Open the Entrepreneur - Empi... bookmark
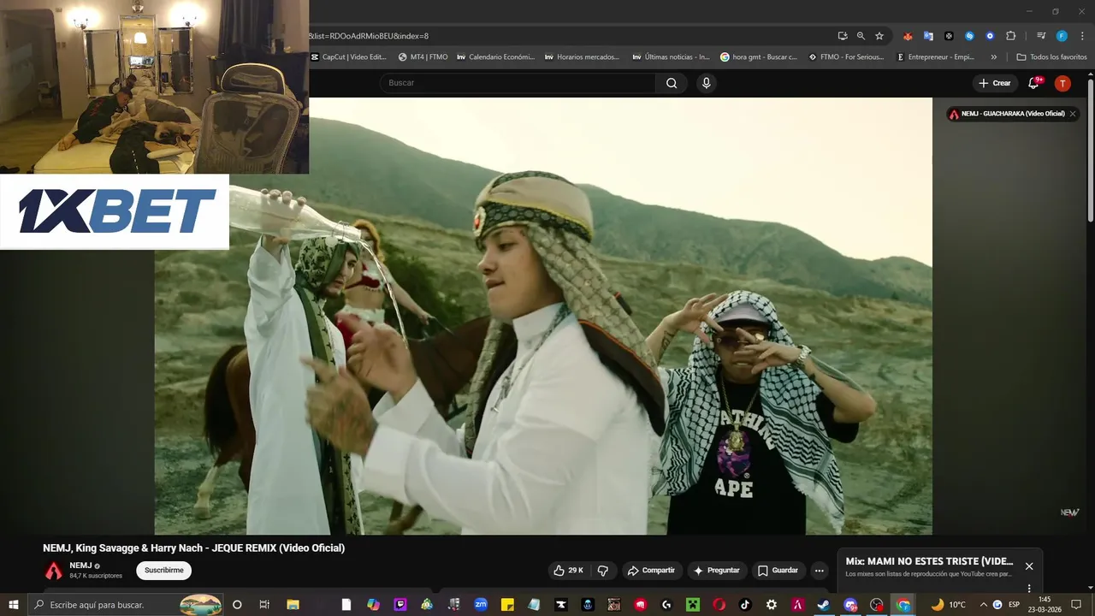The height and width of the screenshot is (616, 1095). click(x=935, y=57)
